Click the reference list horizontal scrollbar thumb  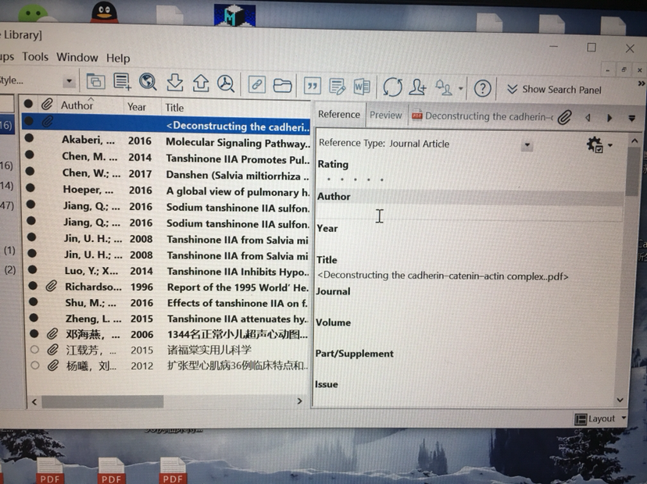(102, 401)
